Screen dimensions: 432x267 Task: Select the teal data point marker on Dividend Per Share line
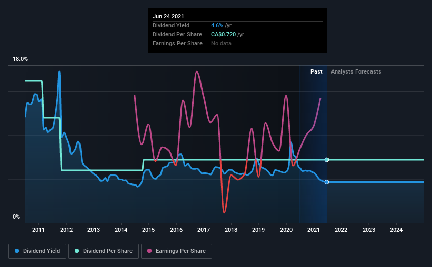(x=327, y=160)
